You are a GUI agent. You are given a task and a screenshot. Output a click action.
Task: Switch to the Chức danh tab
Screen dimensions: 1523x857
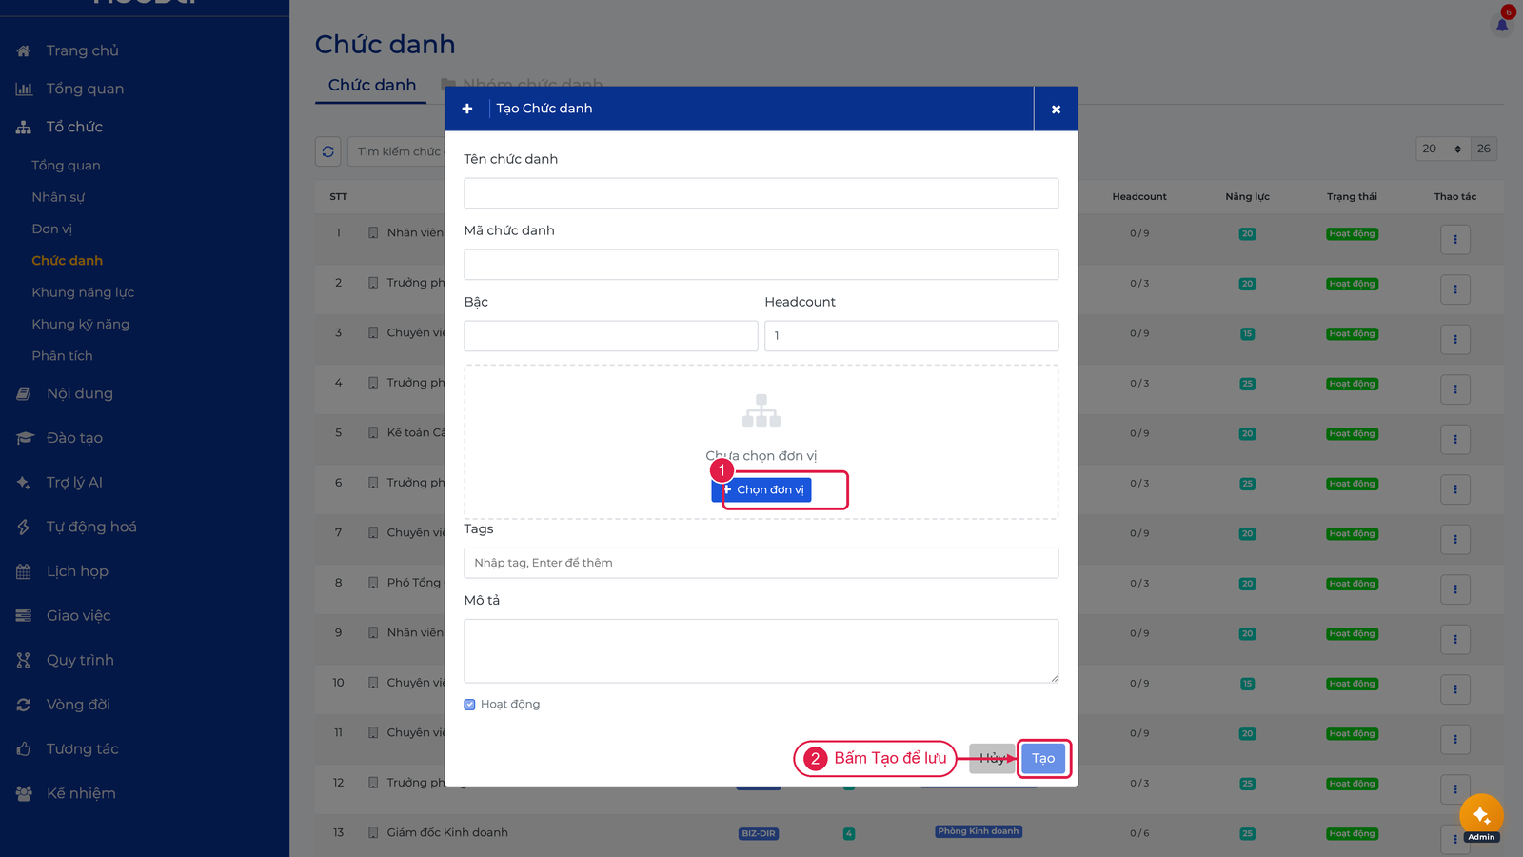[x=371, y=85]
